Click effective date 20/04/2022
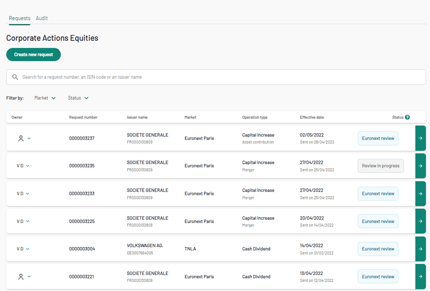This screenshot has width=430, height=291. coord(312,218)
